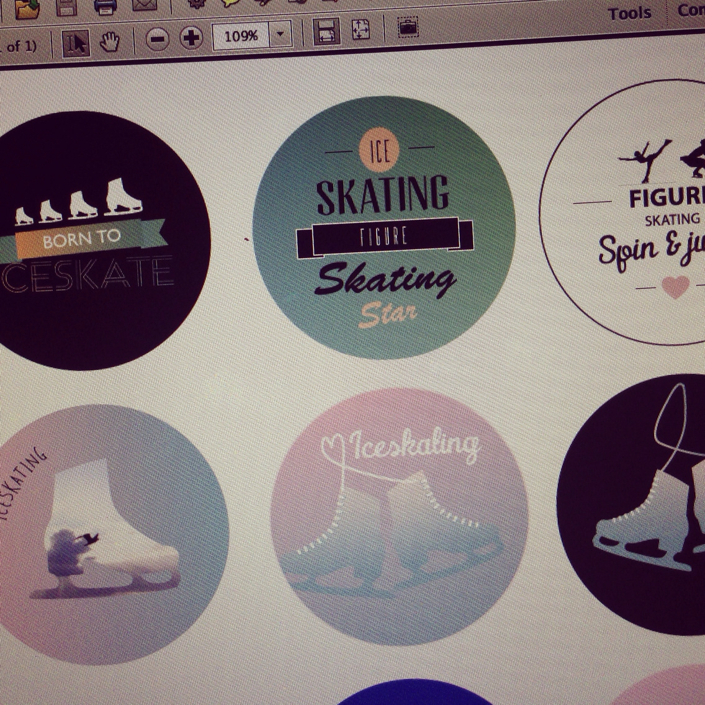Click the white Figure Skating Spin badge
The image size is (705, 705).
622,212
